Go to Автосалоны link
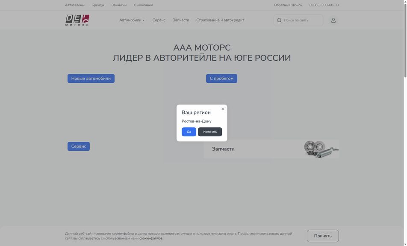 (x=74, y=5)
